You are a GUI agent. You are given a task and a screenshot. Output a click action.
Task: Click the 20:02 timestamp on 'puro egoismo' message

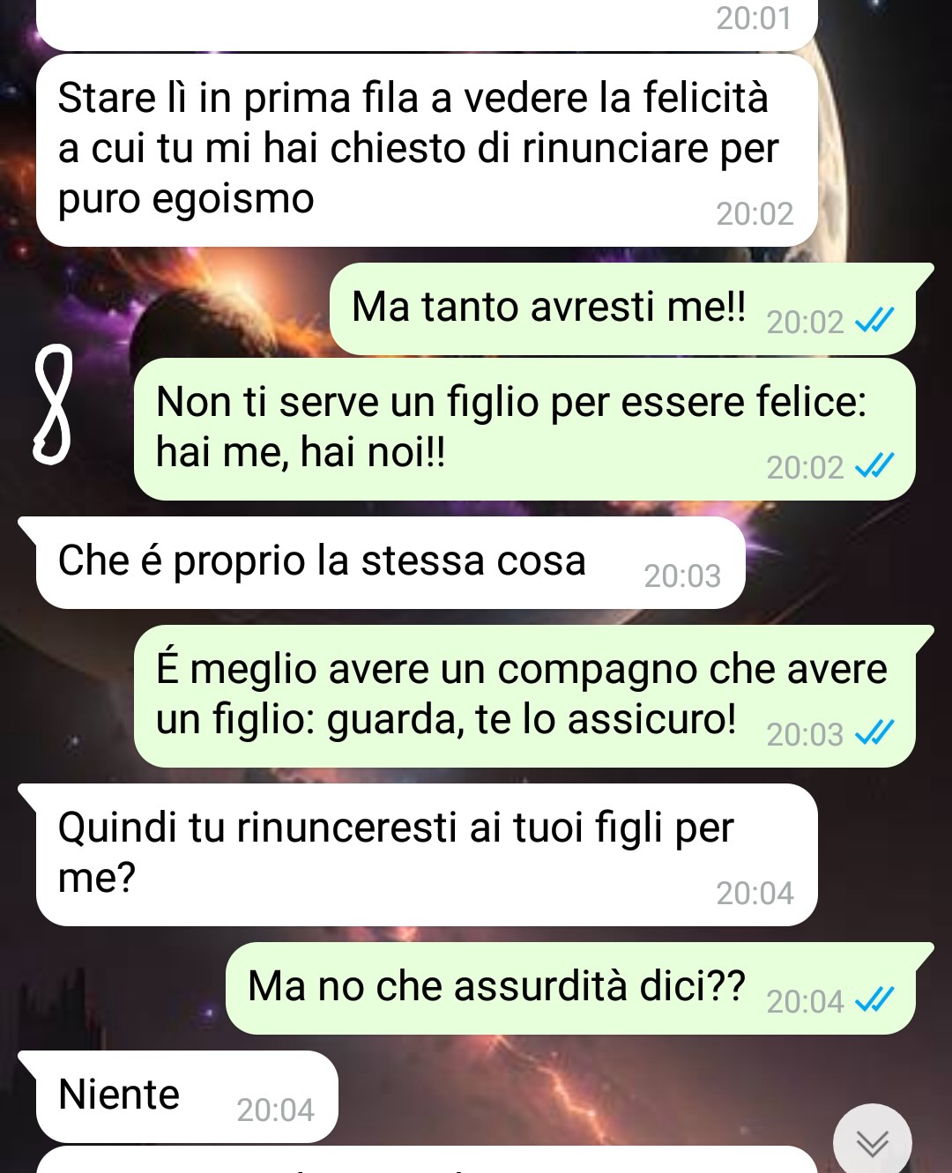[755, 213]
